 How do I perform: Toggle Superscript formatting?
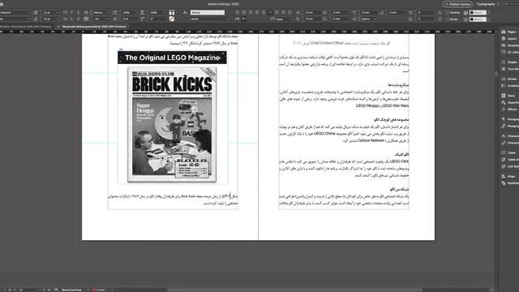pyautogui.click(x=72, y=13)
